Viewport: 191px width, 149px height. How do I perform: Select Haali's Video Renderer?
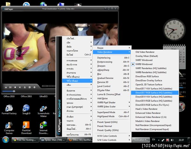click(x=155, y=109)
